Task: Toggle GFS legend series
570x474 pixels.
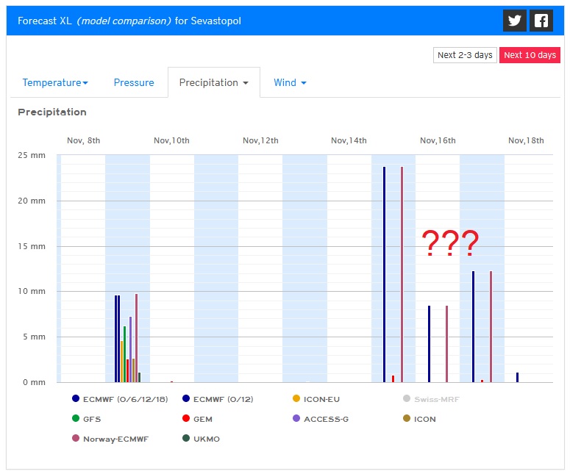Action: click(x=87, y=419)
